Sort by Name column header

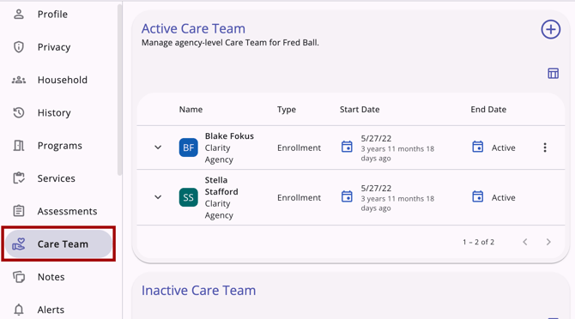(191, 110)
